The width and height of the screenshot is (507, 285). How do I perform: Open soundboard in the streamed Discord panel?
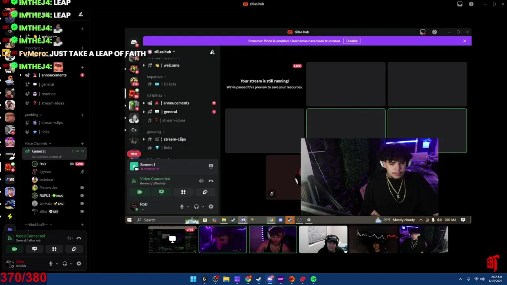pyautogui.click(x=205, y=192)
